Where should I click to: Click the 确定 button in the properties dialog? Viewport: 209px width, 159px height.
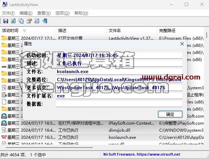coord(170,114)
